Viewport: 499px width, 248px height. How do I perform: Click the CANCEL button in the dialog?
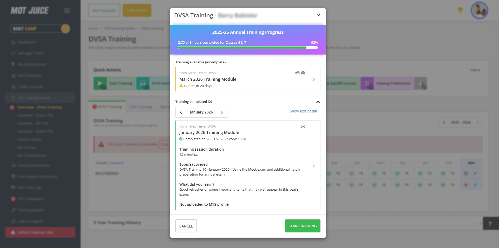click(186, 226)
